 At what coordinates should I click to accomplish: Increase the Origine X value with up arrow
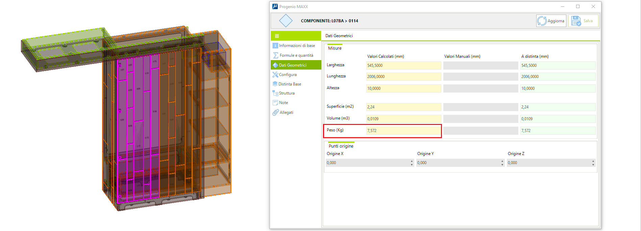412,161
